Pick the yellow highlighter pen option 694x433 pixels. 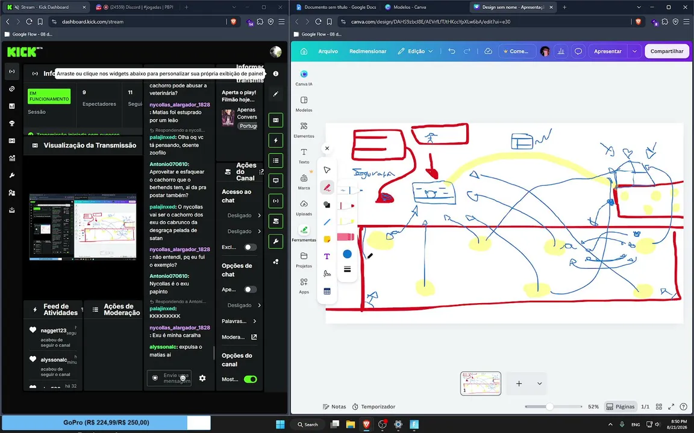(x=347, y=221)
